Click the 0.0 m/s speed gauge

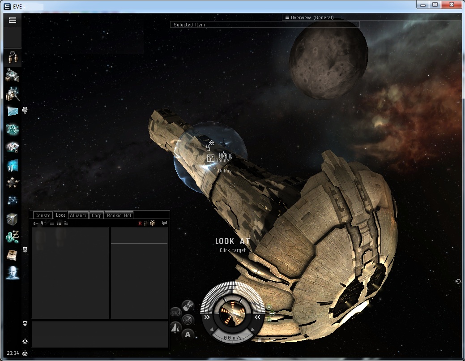coord(233,338)
